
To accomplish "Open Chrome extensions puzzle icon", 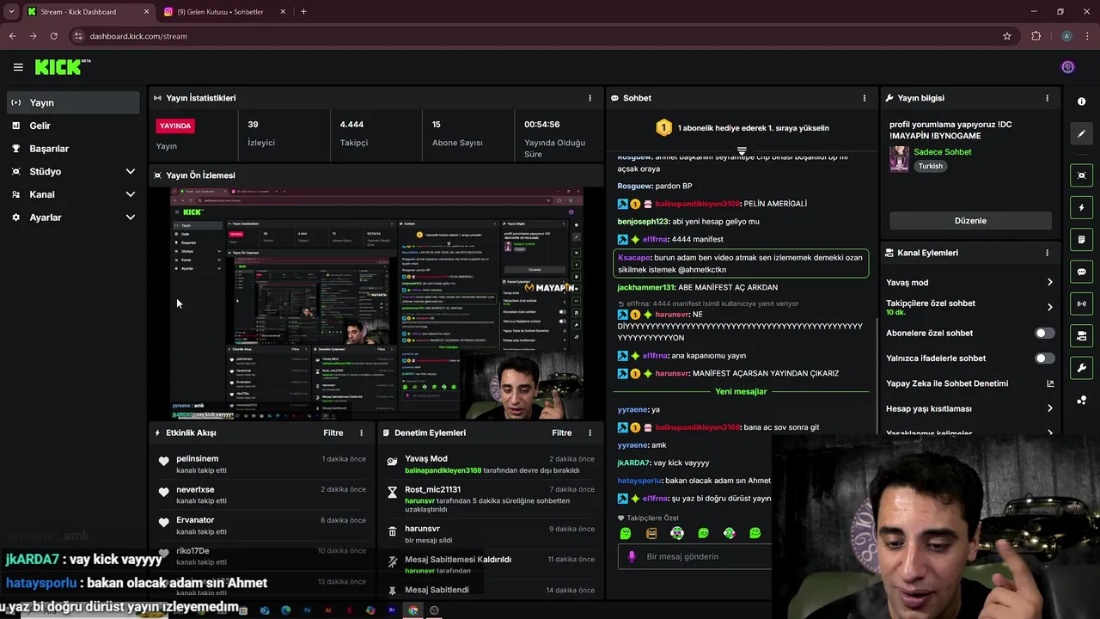I will coord(1036,36).
